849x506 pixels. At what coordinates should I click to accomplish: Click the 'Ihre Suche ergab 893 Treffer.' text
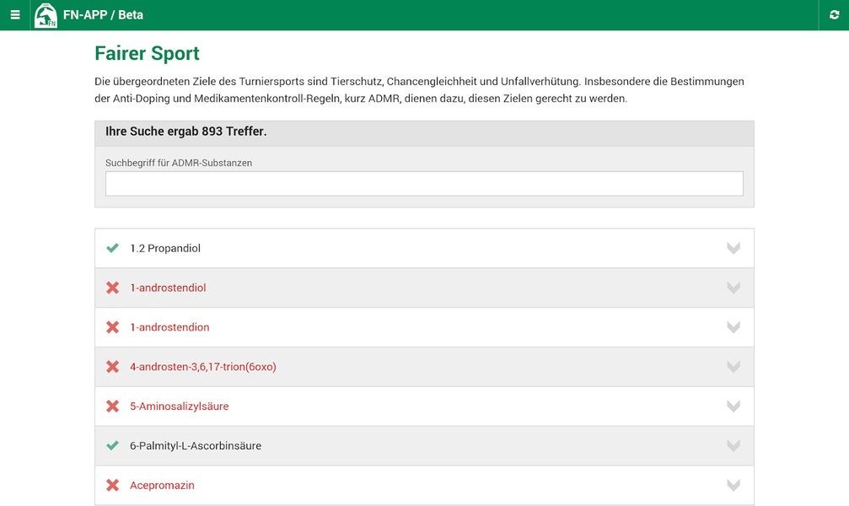pyautogui.click(x=185, y=132)
